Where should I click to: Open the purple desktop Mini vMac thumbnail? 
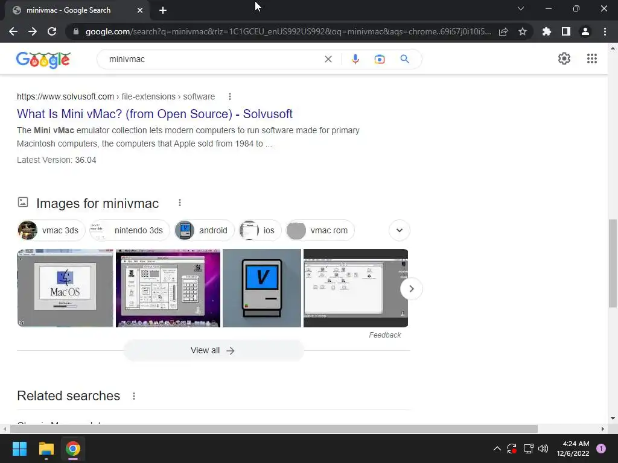coord(168,288)
